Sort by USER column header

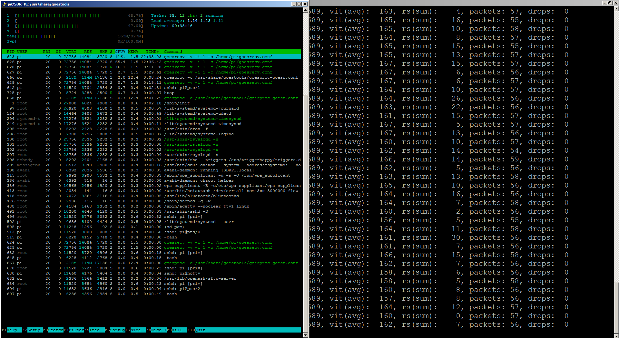coord(22,52)
